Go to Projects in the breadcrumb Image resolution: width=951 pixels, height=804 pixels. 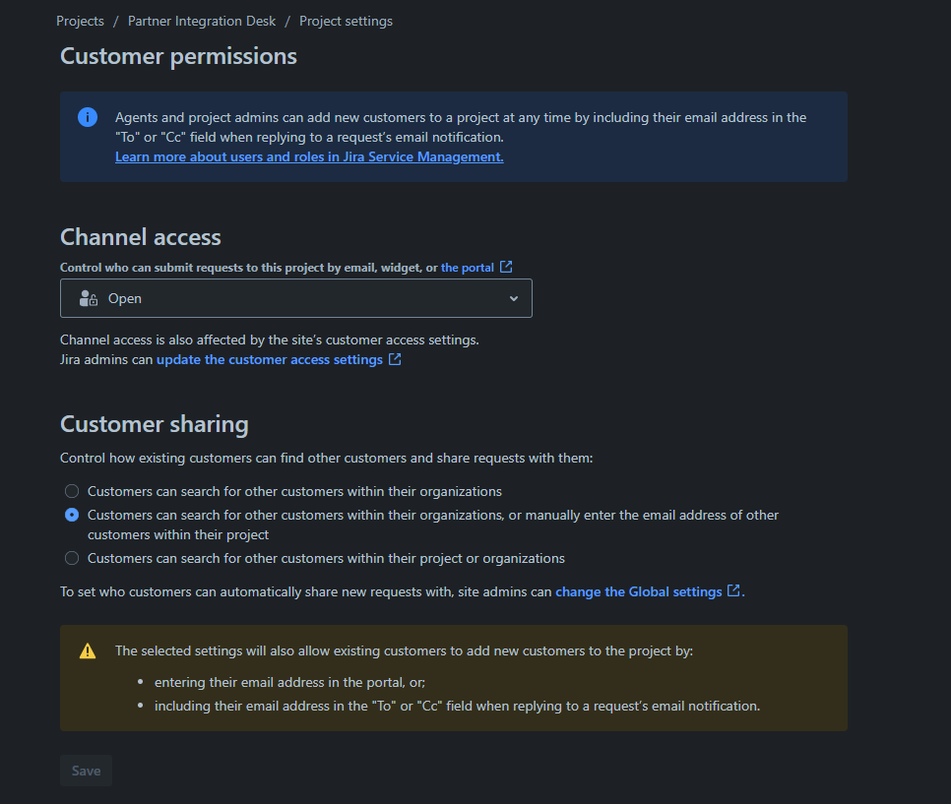coord(80,21)
